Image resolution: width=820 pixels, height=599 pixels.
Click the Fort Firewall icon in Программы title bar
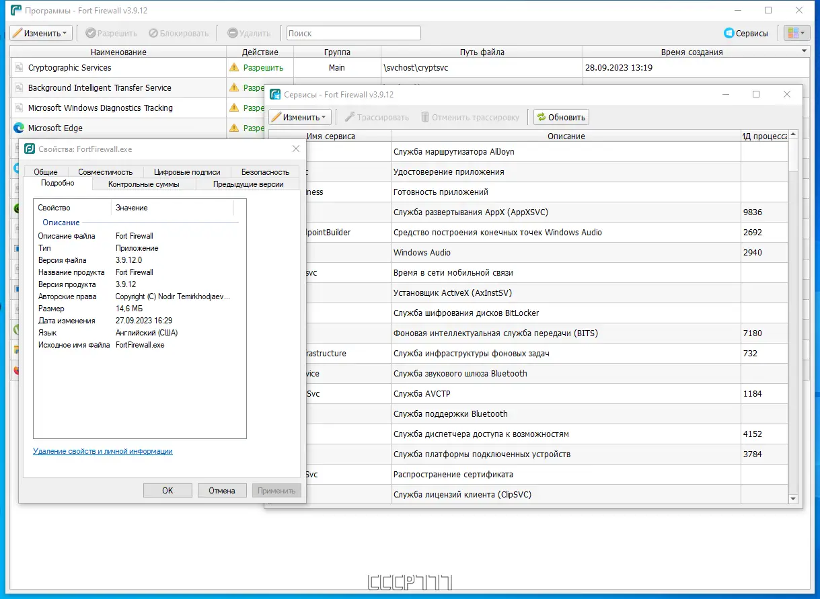tap(15, 10)
